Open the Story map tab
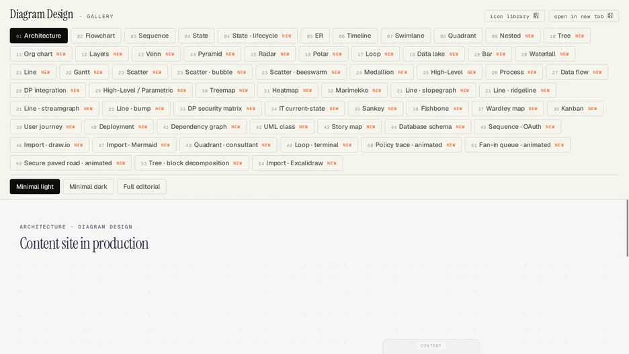 pos(349,127)
